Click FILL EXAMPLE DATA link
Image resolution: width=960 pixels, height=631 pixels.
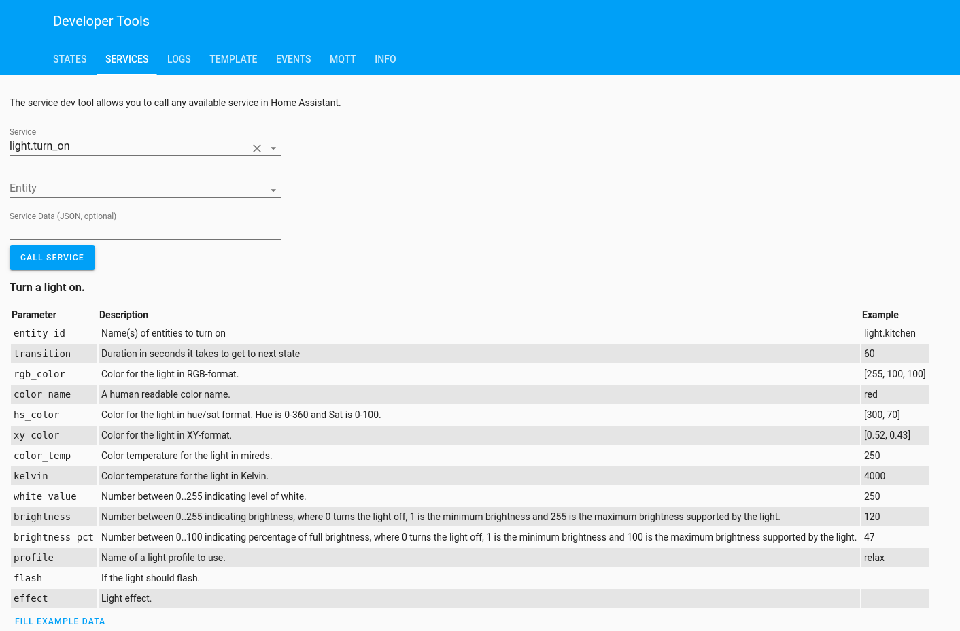click(x=60, y=621)
